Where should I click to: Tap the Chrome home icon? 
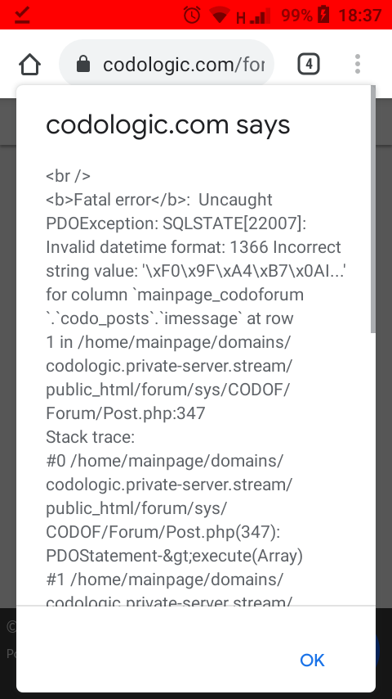(30, 64)
